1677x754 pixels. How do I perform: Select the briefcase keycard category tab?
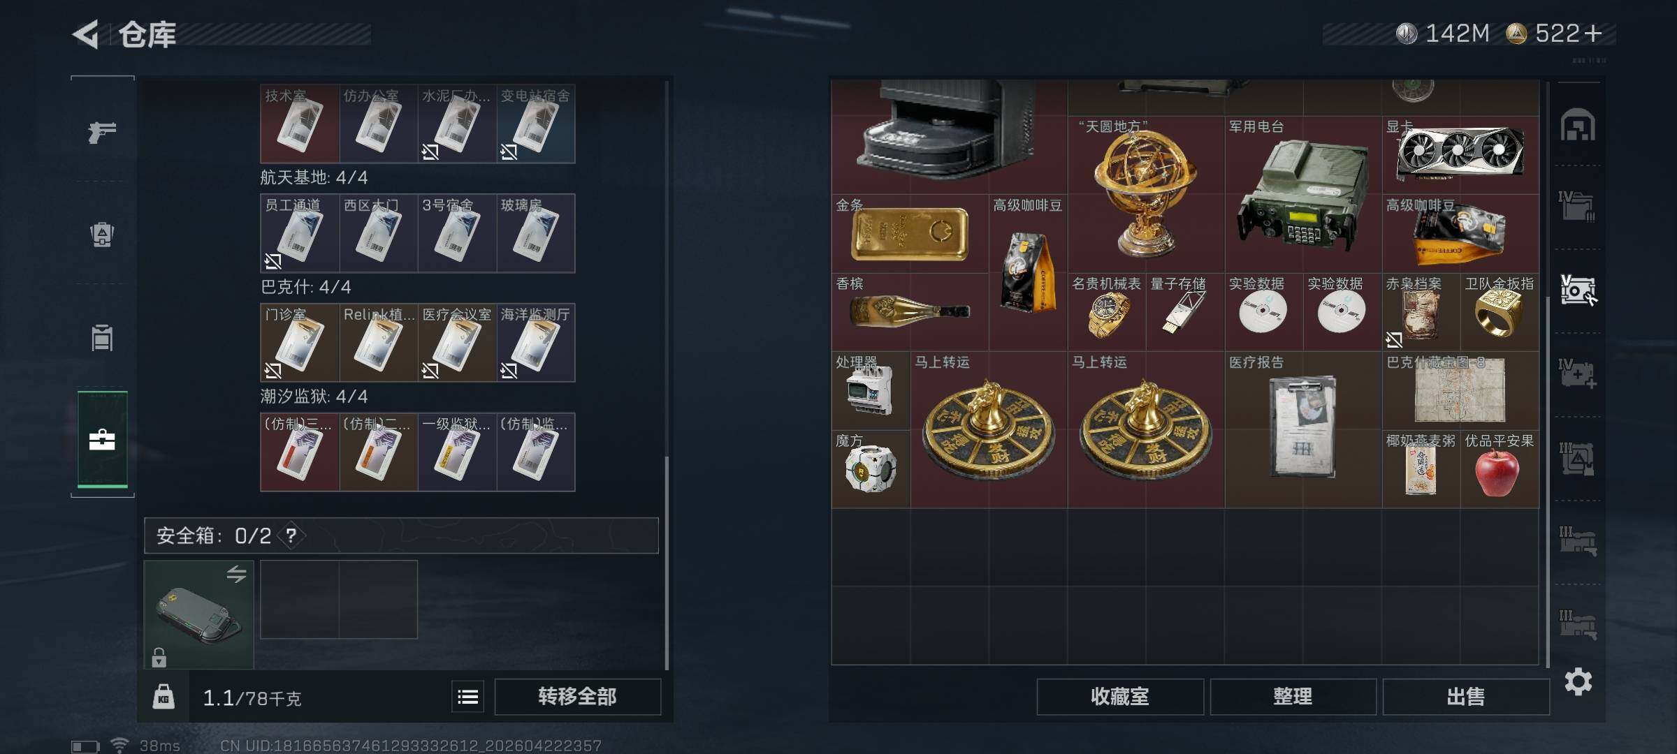coord(102,439)
